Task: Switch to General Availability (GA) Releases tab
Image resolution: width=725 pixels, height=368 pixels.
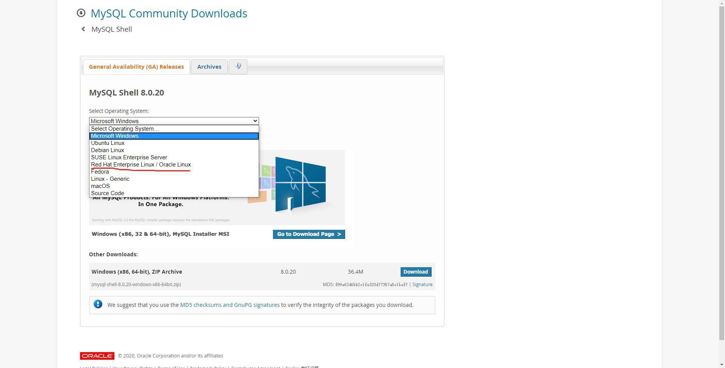Action: 136,67
